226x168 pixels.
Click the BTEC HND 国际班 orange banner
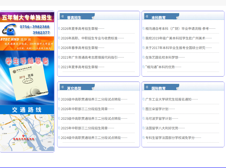pyautogui.click(x=27, y=43)
